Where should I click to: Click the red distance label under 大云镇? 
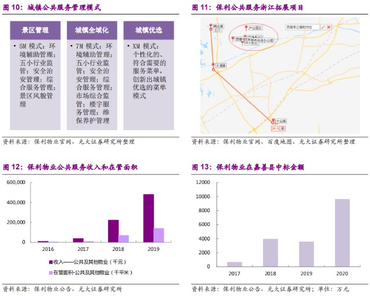click(278, 128)
